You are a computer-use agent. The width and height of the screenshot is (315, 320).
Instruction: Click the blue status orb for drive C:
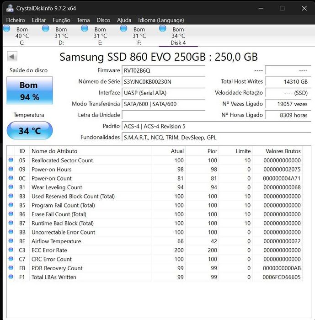tap(6, 28)
